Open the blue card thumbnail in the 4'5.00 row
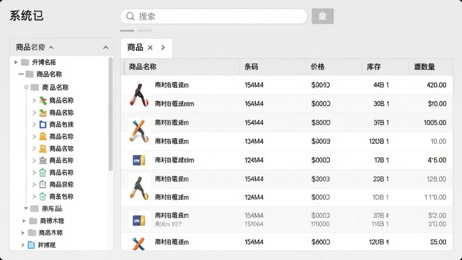Screen dimensions: 462x260 pos(139,160)
